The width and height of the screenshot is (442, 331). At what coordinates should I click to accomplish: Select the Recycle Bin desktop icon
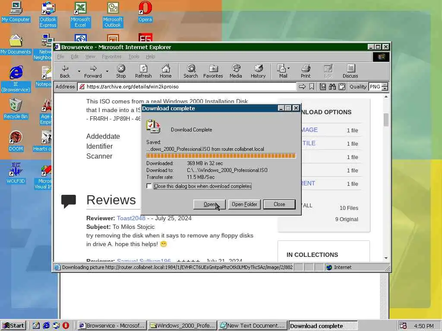pos(16,109)
